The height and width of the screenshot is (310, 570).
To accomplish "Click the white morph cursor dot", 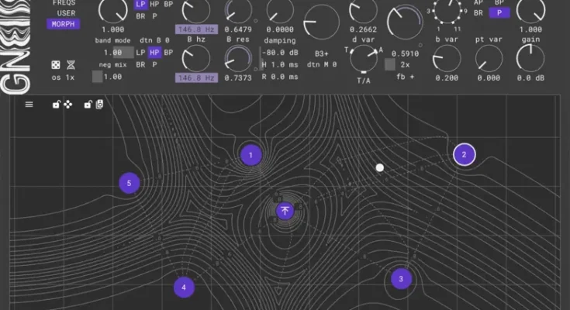I will pos(379,167).
